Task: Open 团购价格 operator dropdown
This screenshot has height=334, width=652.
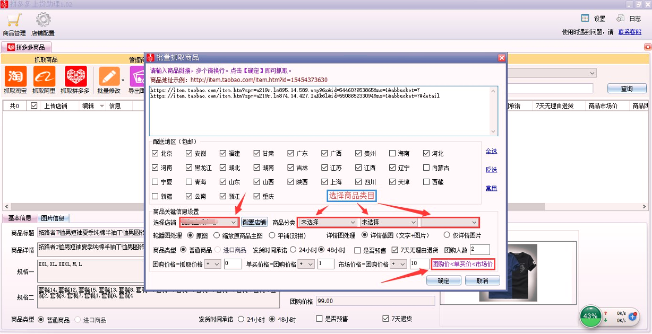Action: [212, 264]
